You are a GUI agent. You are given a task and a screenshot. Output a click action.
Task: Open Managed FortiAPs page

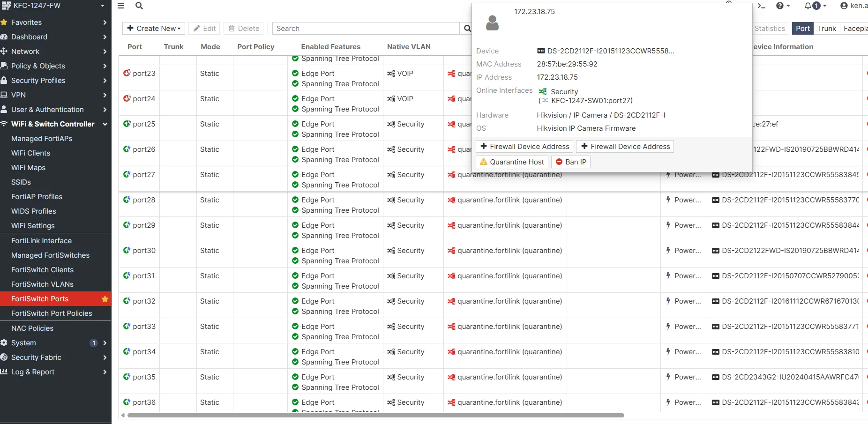(42, 138)
